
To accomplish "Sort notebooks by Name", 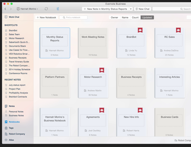I will [125, 17].
